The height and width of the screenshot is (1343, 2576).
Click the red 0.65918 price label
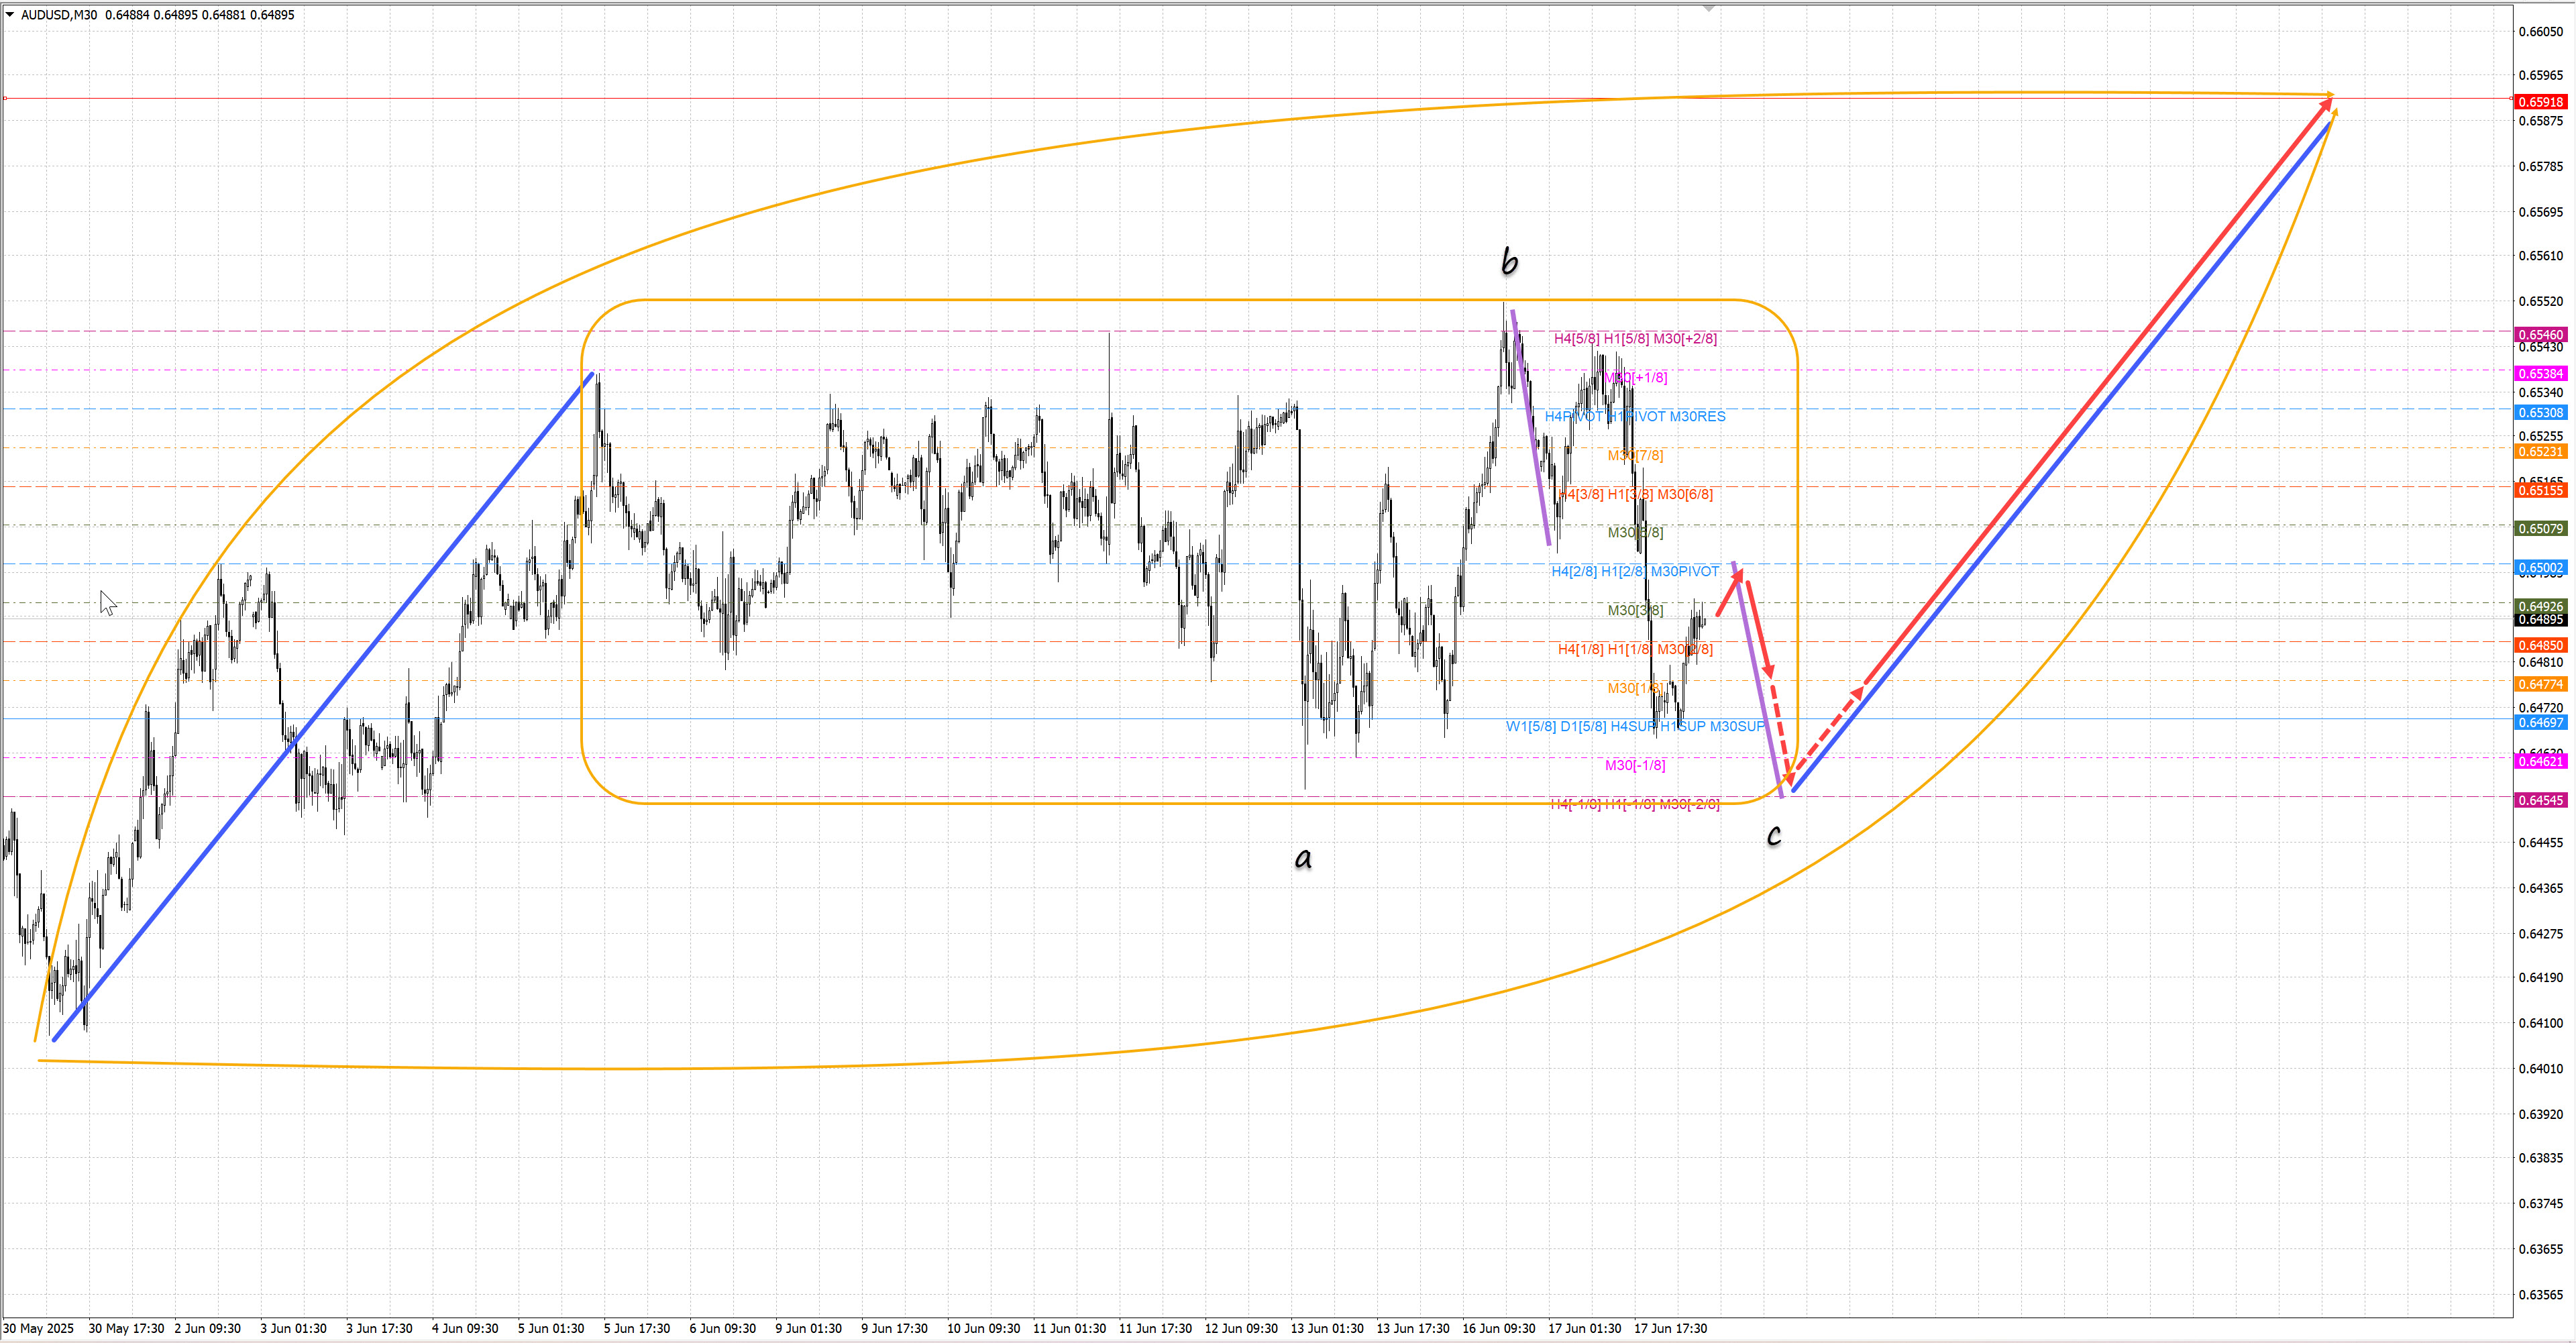[2540, 102]
